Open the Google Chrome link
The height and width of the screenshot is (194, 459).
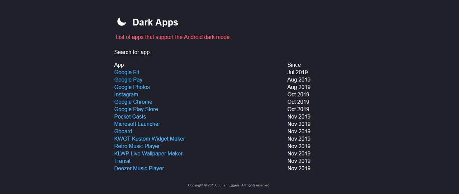(x=133, y=102)
